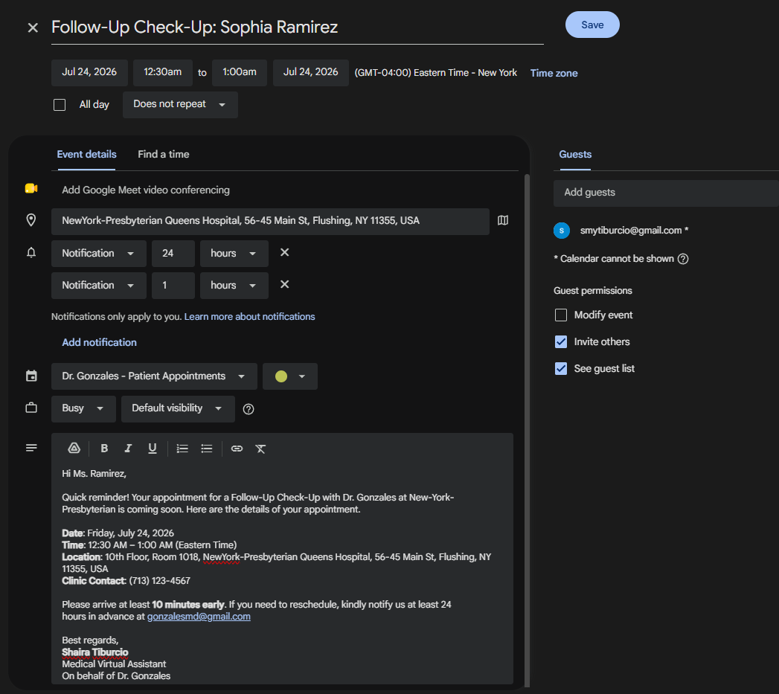Click the remove formatting icon

click(x=260, y=449)
